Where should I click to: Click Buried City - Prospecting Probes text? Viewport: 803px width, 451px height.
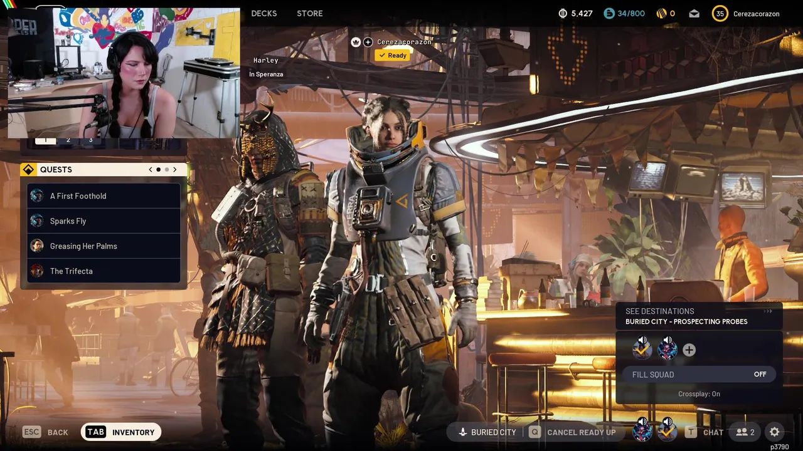(x=686, y=322)
